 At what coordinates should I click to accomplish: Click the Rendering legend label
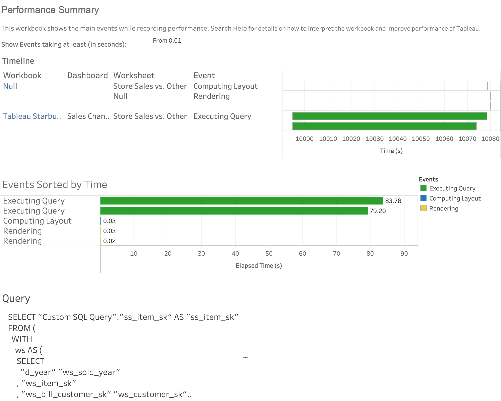[444, 208]
